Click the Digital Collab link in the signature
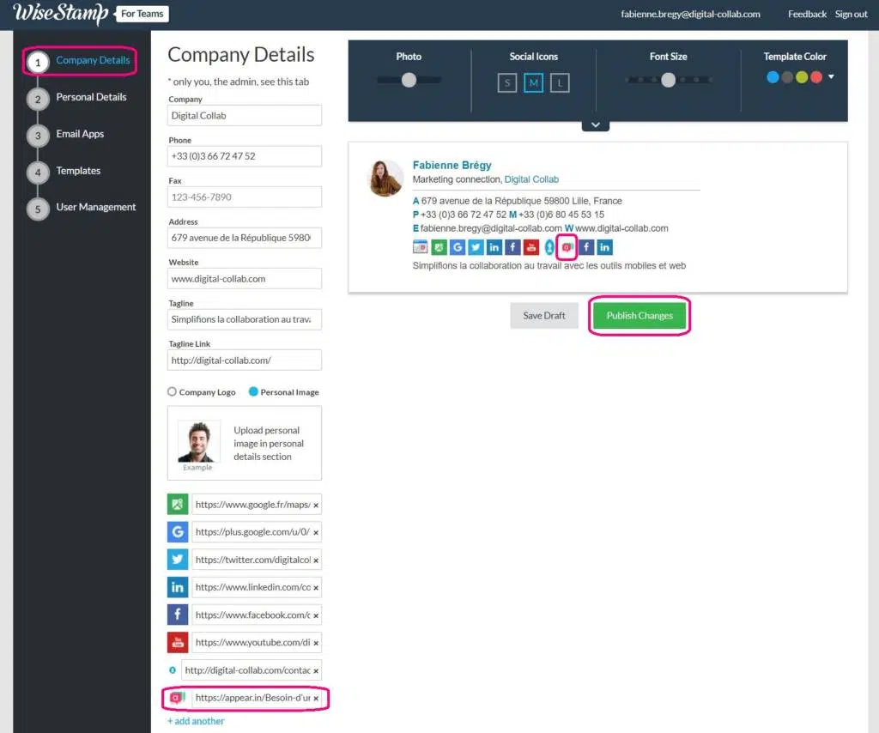Image resolution: width=879 pixels, height=733 pixels. click(531, 179)
